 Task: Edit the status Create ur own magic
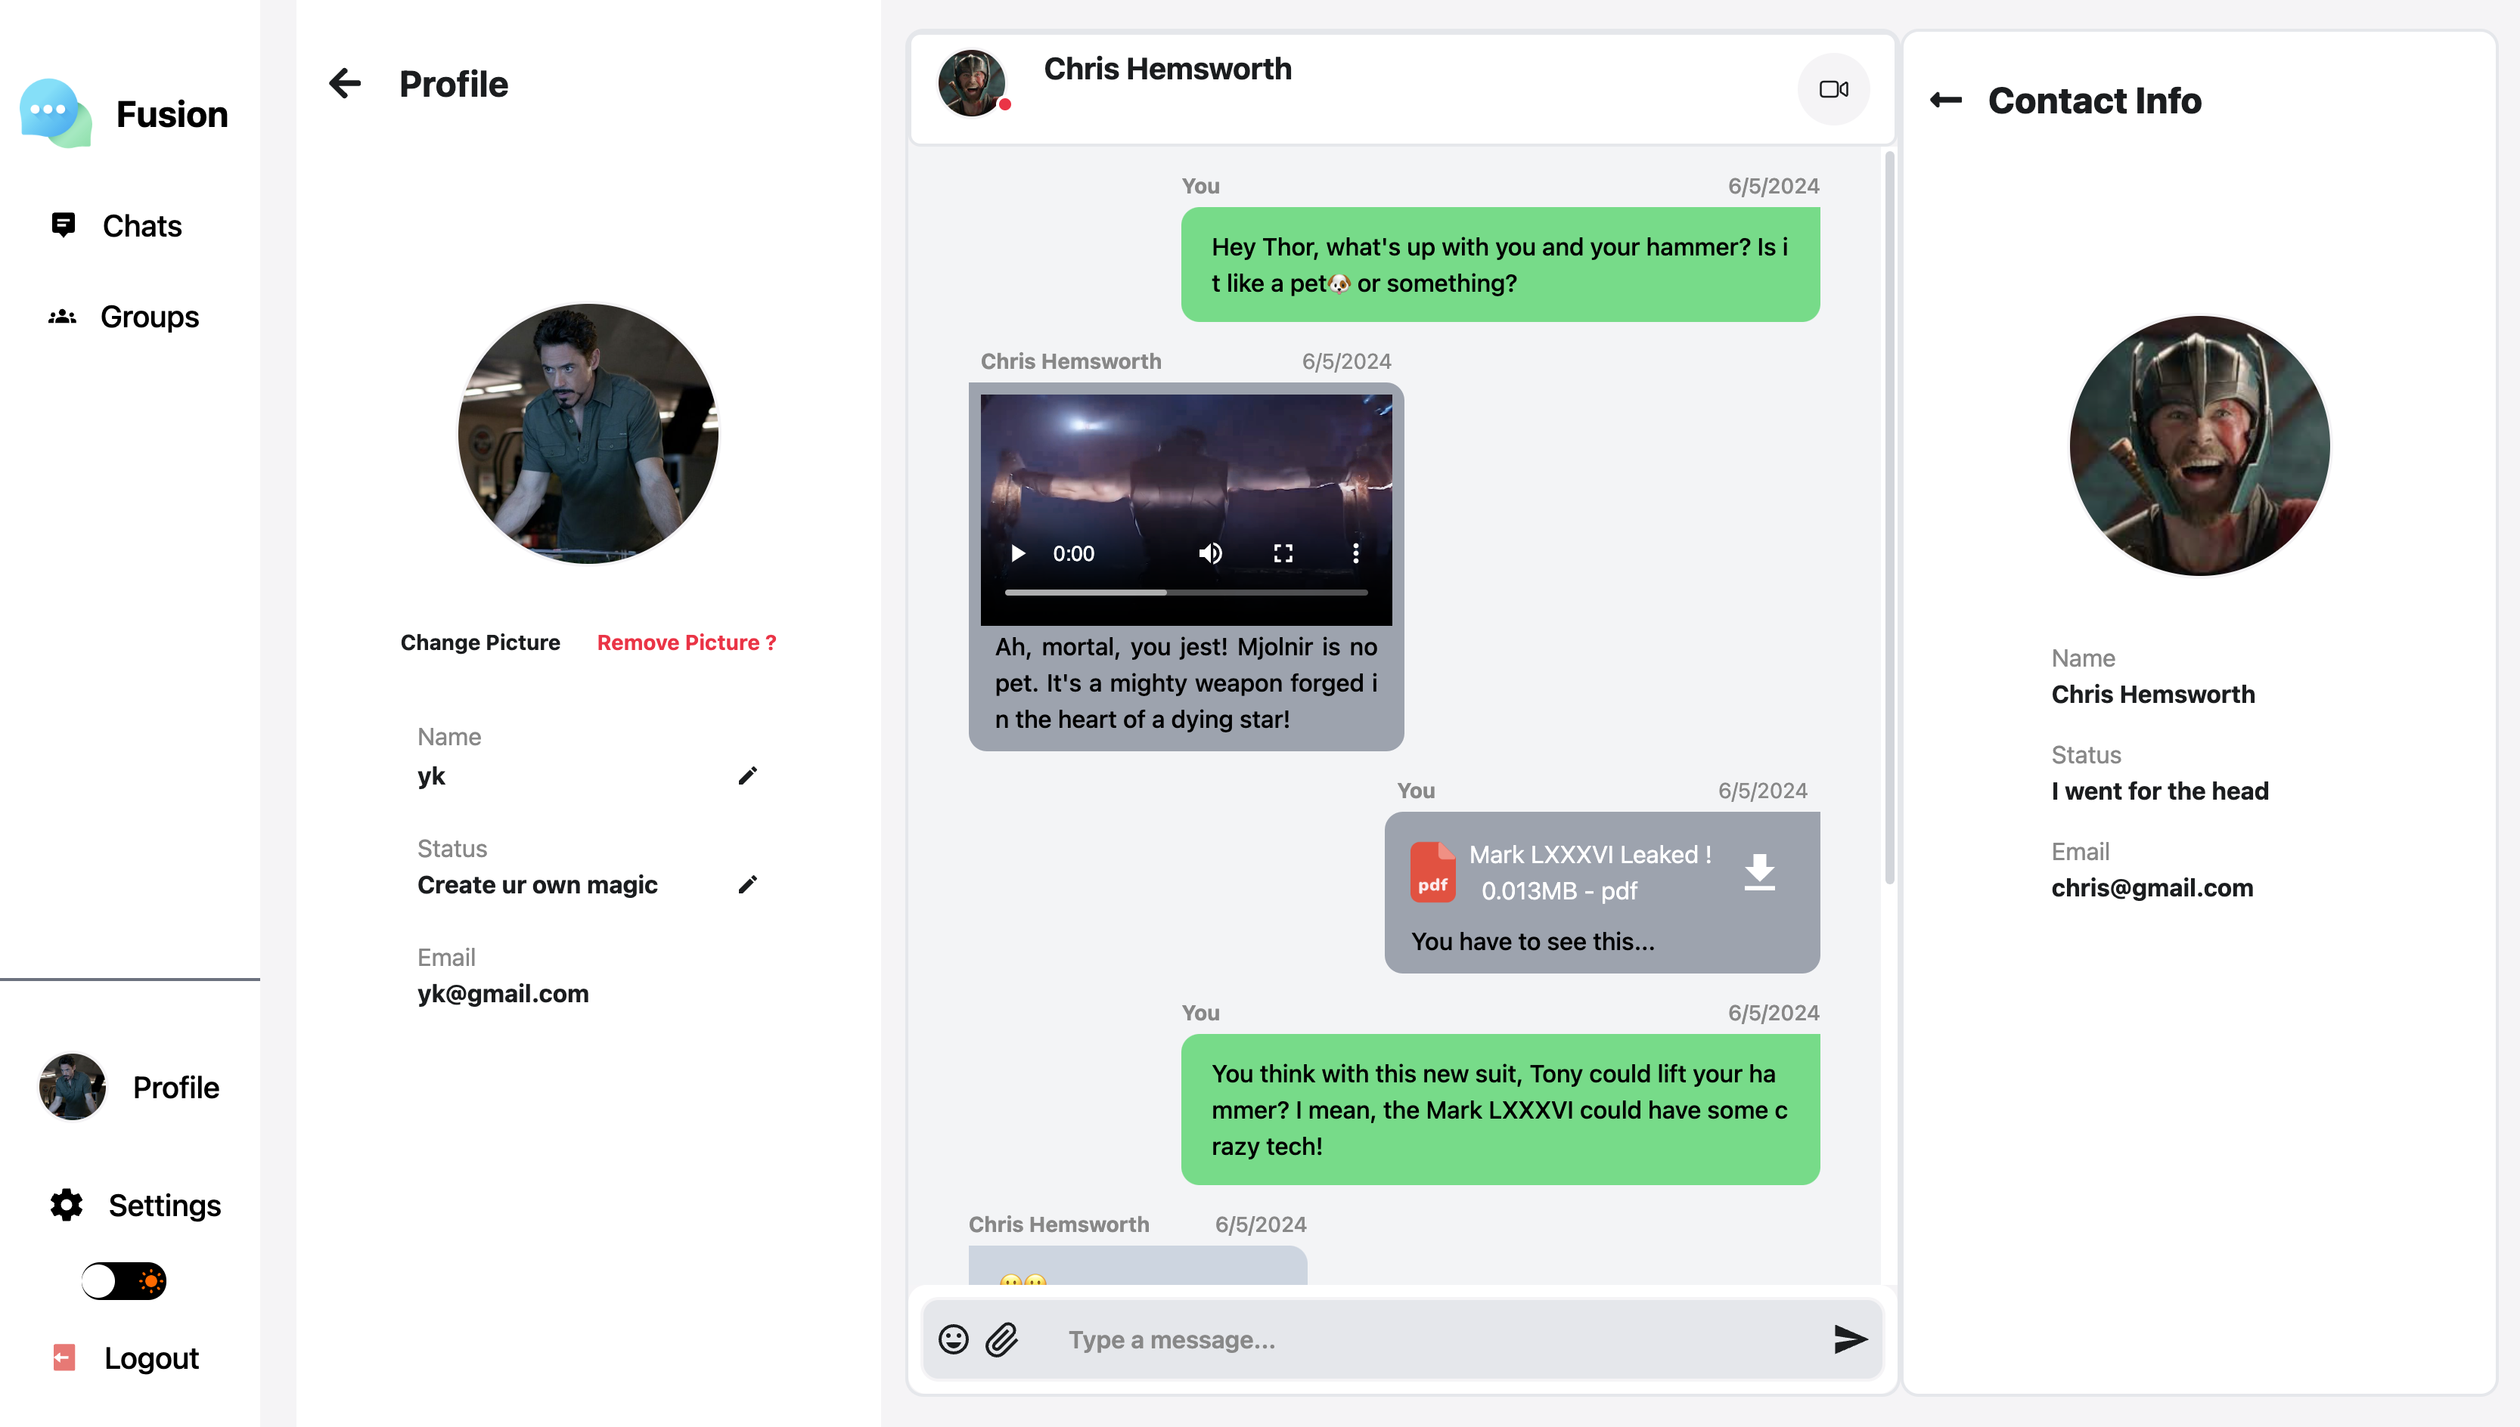point(747,885)
